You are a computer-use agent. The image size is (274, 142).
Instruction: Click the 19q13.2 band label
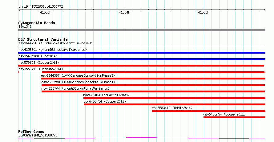[25, 27]
